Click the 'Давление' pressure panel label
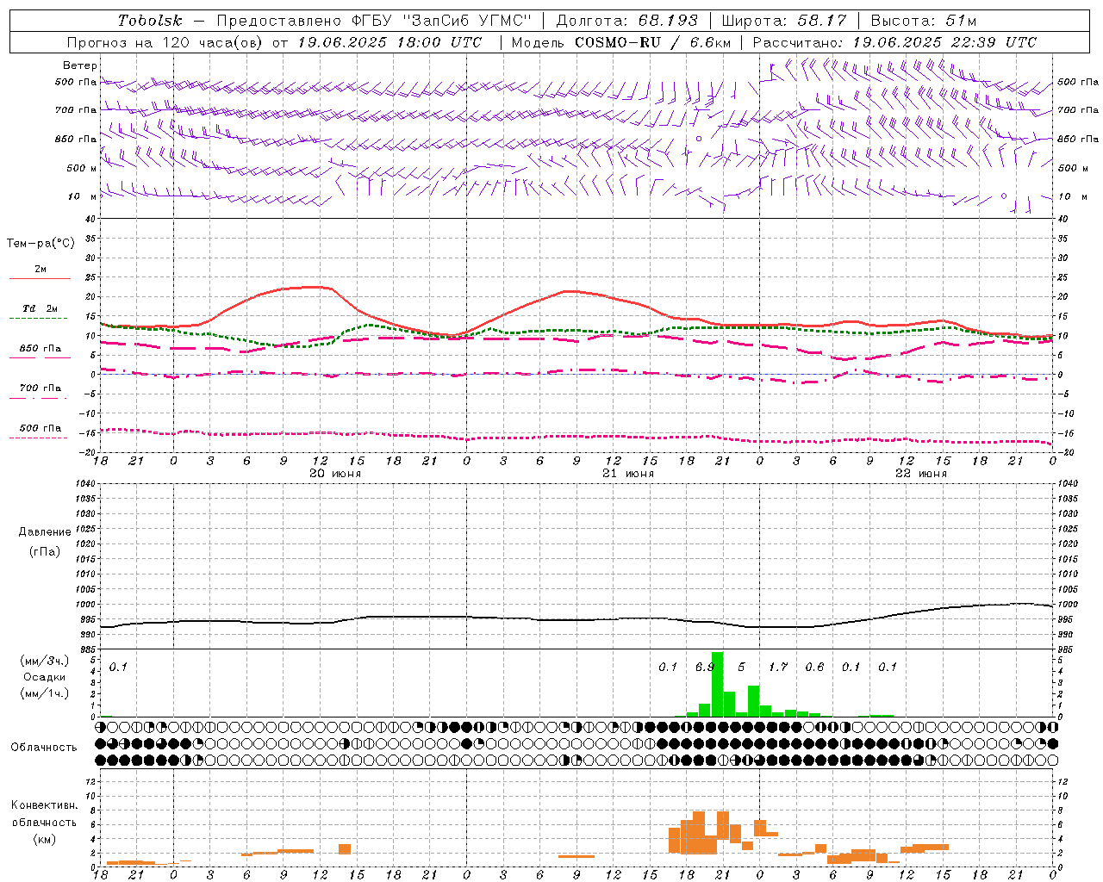This screenshot has height=882, width=1103. click(x=45, y=532)
